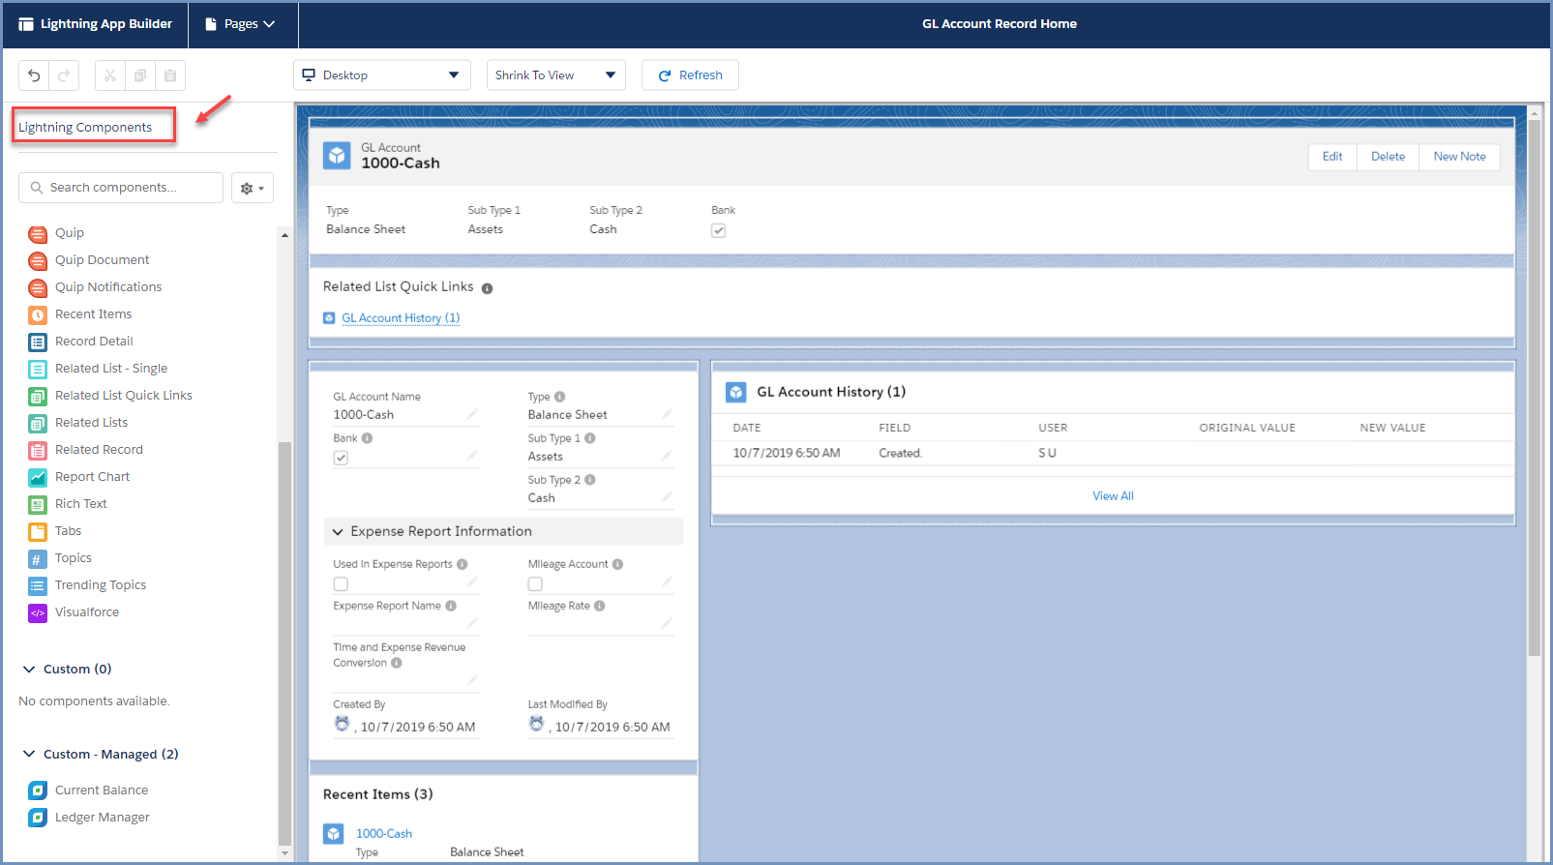The width and height of the screenshot is (1553, 865).
Task: Select the Related Record component icon
Action: (x=38, y=450)
